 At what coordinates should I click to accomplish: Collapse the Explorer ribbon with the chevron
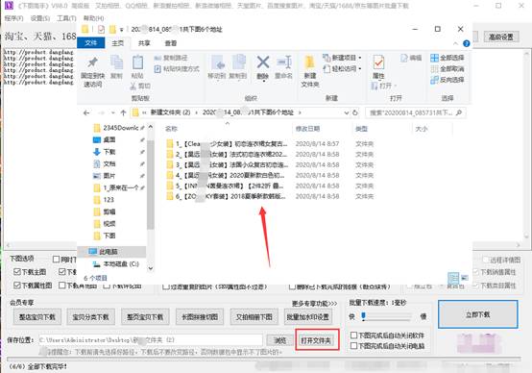click(455, 43)
